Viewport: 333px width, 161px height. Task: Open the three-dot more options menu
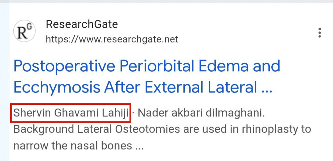tap(320, 33)
